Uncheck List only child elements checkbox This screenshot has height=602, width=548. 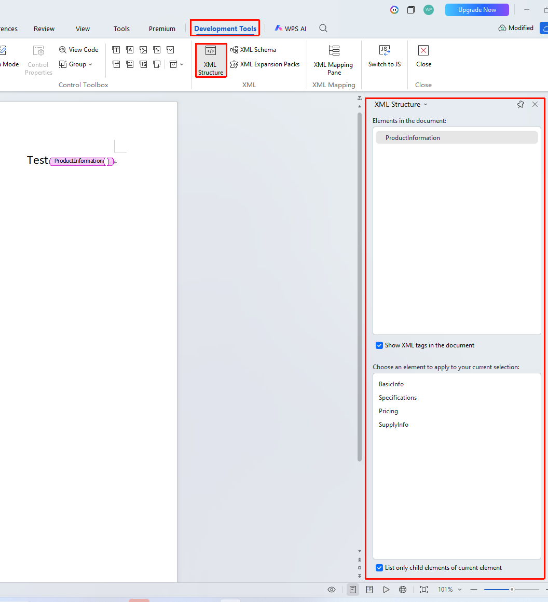[x=379, y=567]
